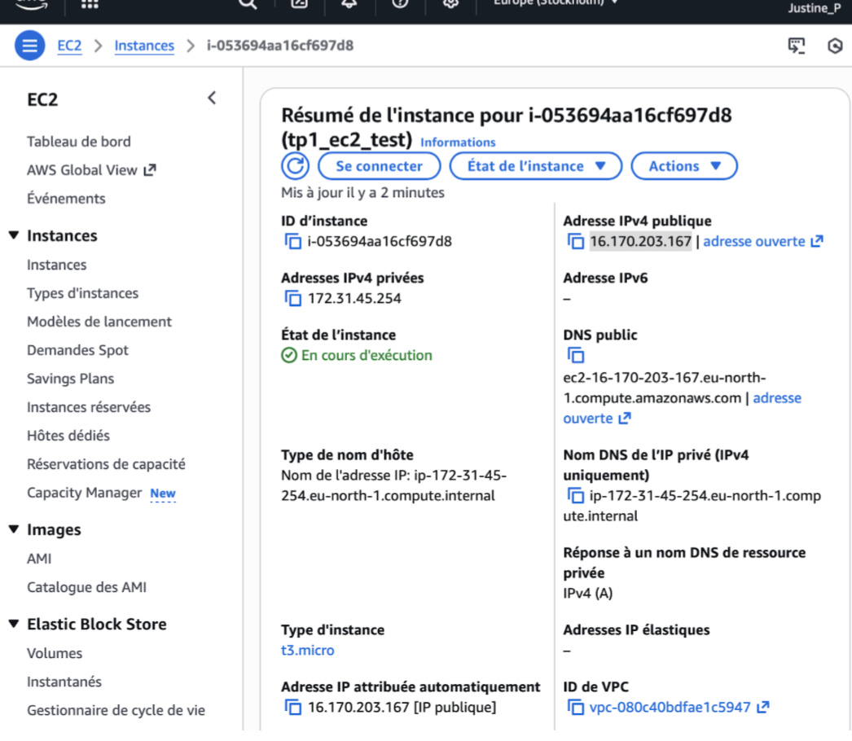Copy the instance ID to clipboard
This screenshot has width=852, height=741.
292,242
